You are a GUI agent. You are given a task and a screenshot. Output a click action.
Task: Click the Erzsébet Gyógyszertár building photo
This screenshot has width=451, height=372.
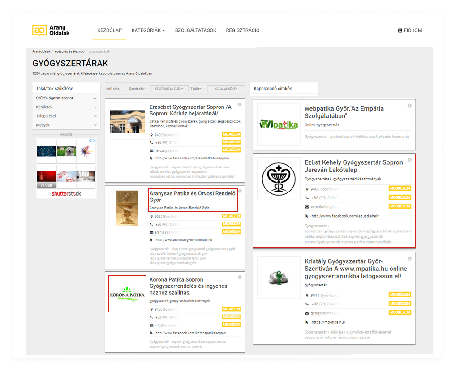[127, 121]
